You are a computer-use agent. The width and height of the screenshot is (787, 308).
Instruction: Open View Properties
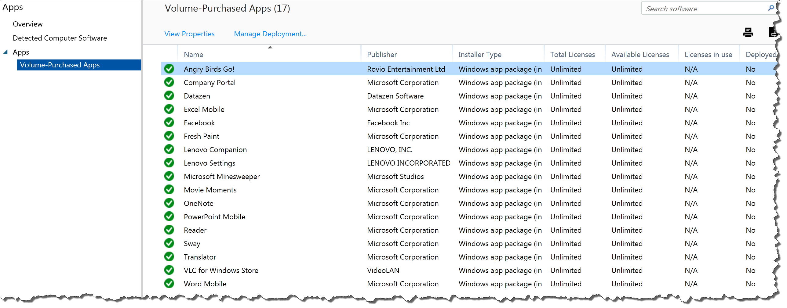189,34
